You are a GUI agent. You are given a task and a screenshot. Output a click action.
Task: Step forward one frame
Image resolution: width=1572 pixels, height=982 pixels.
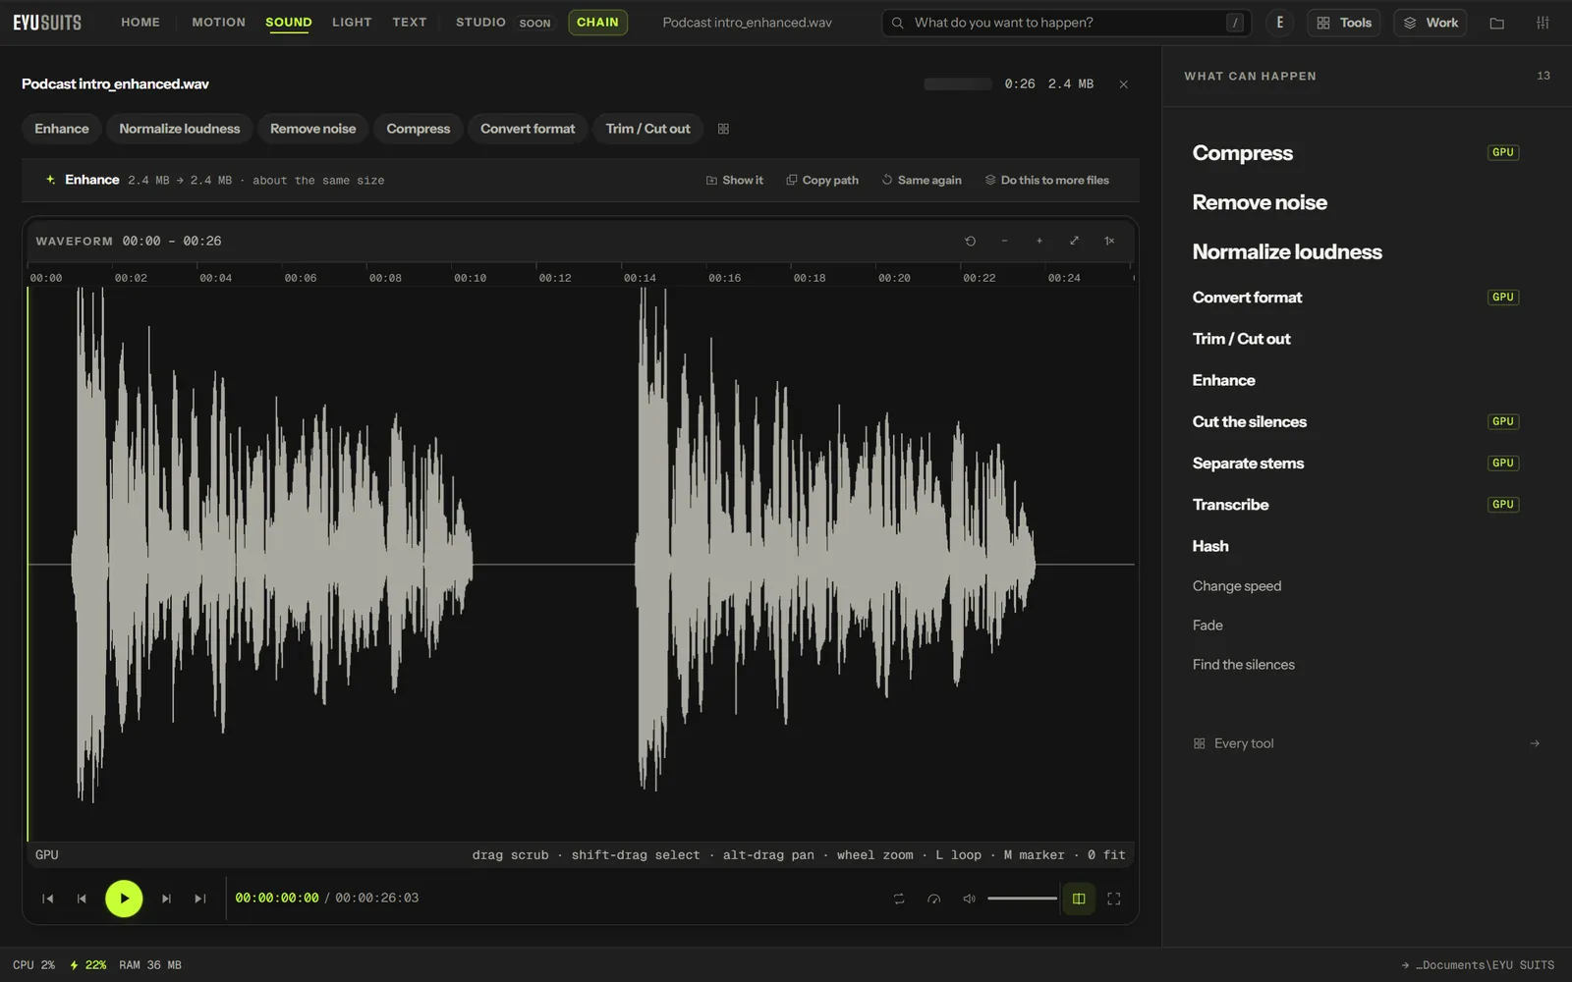click(x=166, y=899)
